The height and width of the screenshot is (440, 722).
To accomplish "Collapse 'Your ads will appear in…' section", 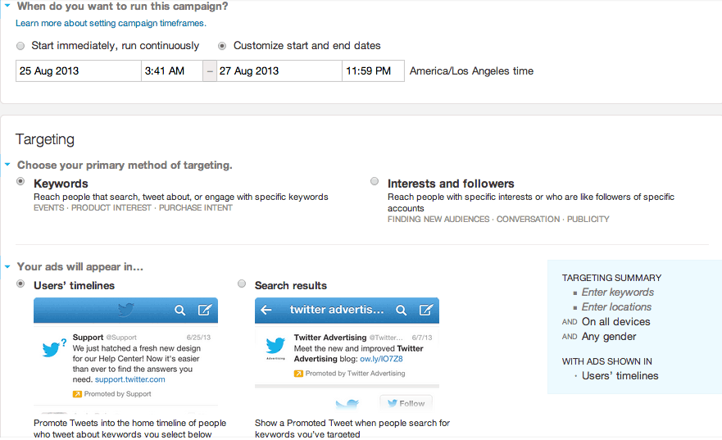I will [x=7, y=266].
